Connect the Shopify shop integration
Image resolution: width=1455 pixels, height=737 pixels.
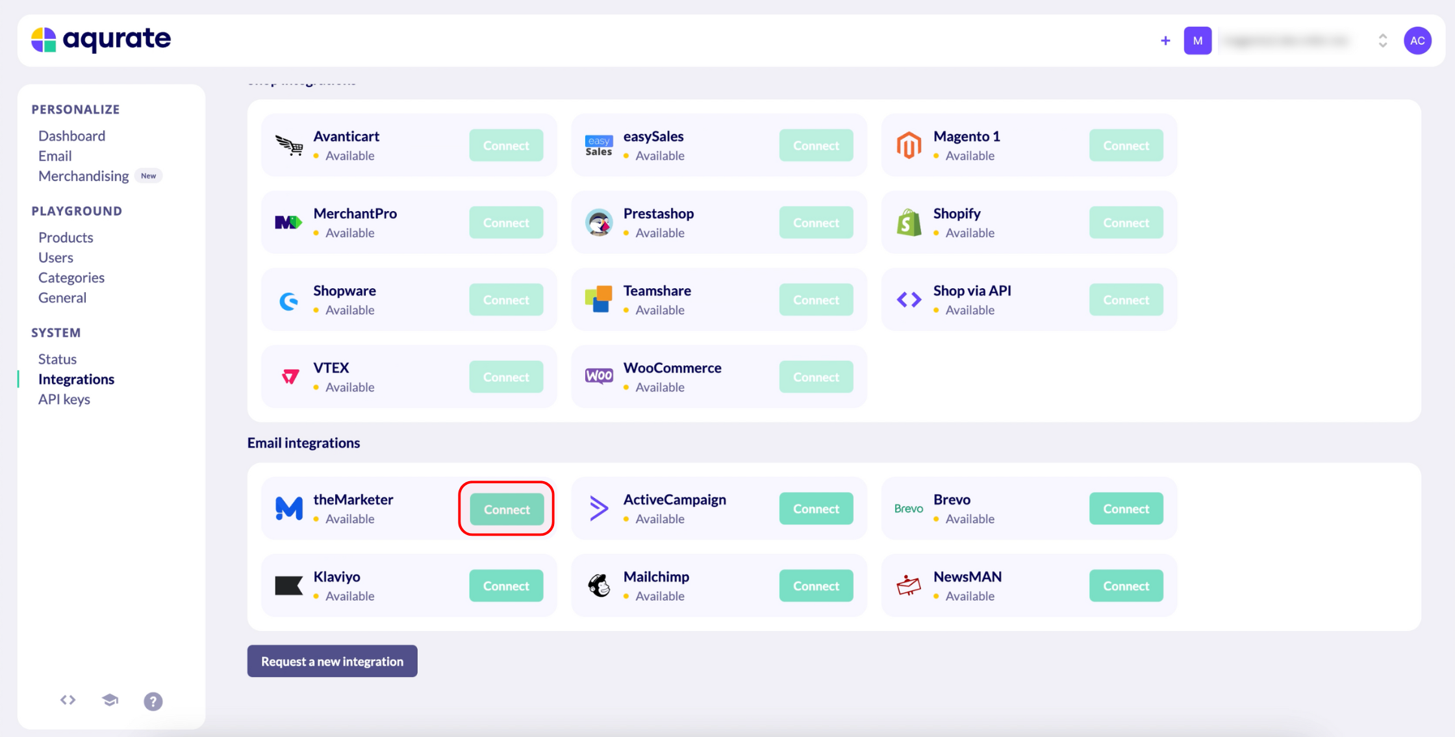(x=1126, y=223)
